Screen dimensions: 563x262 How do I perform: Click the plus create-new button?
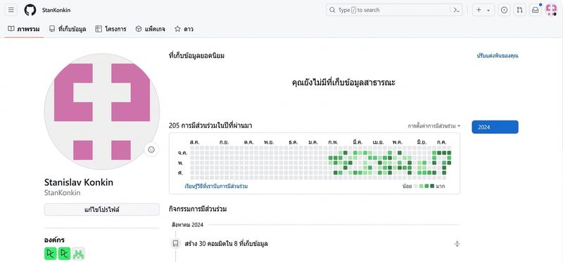pyautogui.click(x=479, y=10)
